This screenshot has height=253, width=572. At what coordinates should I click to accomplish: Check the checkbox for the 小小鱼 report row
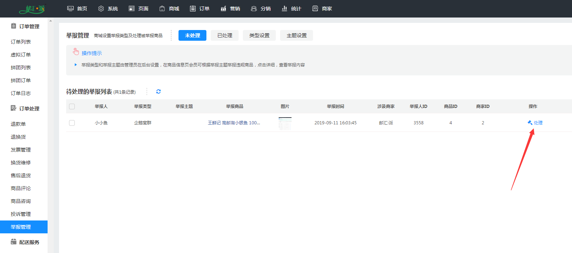72,123
